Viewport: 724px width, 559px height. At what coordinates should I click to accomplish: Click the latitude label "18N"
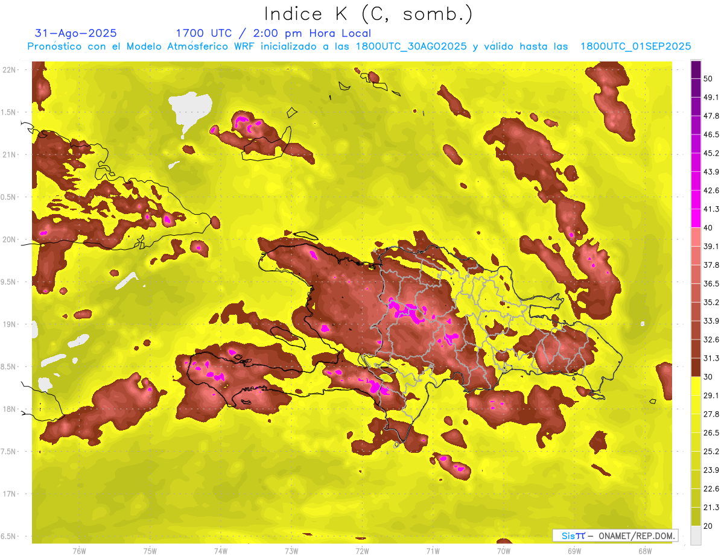(x=9, y=409)
